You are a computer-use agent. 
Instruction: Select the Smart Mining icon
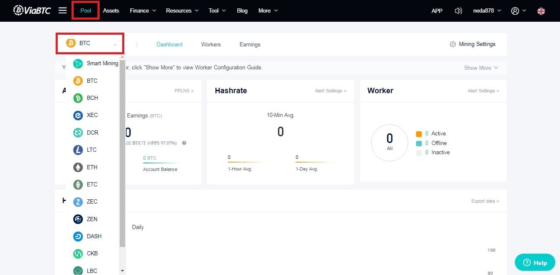click(x=78, y=64)
